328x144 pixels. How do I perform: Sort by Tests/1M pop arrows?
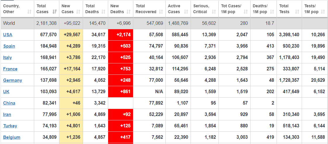click(323, 12)
